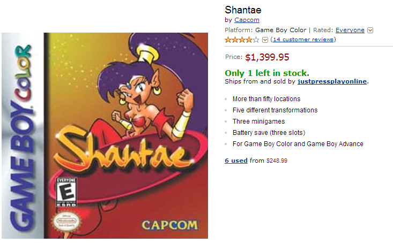393x243 pixels.
Task: Click the $248.99 used price text
Action: [277, 161]
